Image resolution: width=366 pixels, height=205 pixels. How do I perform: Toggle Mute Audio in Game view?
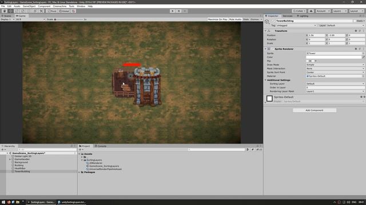click(x=235, y=19)
